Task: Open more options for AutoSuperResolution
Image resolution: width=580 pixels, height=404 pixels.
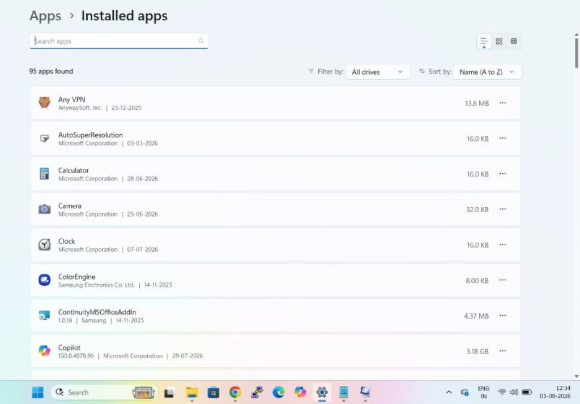Action: click(502, 138)
